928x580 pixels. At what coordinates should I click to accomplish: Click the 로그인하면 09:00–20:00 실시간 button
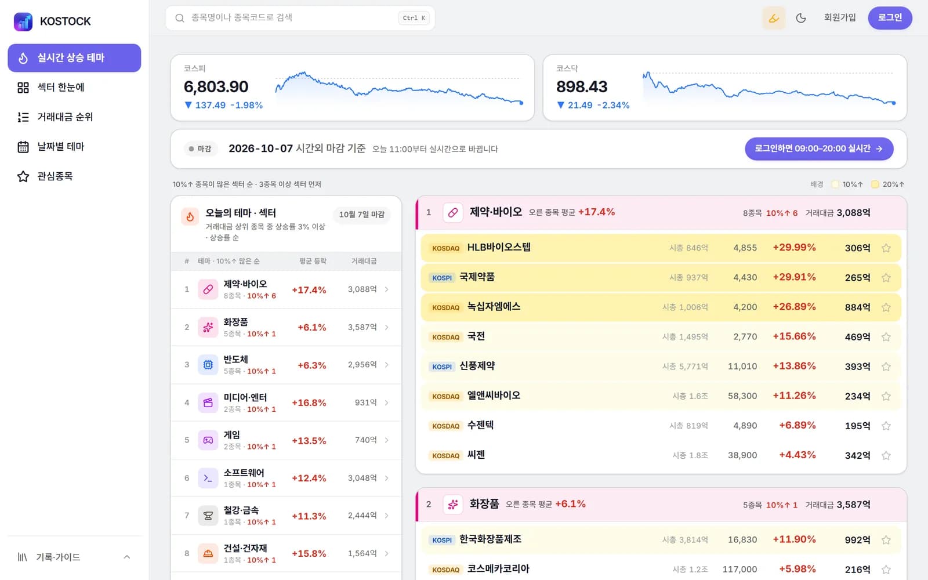tap(819, 149)
